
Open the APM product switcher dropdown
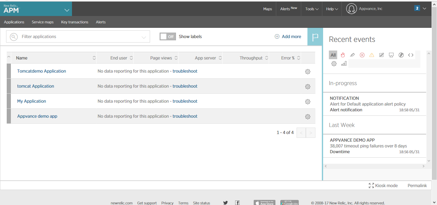pyautogui.click(x=67, y=10)
